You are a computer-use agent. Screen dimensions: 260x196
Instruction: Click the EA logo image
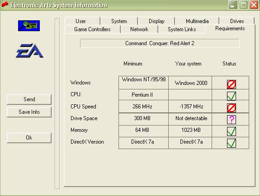29,51
